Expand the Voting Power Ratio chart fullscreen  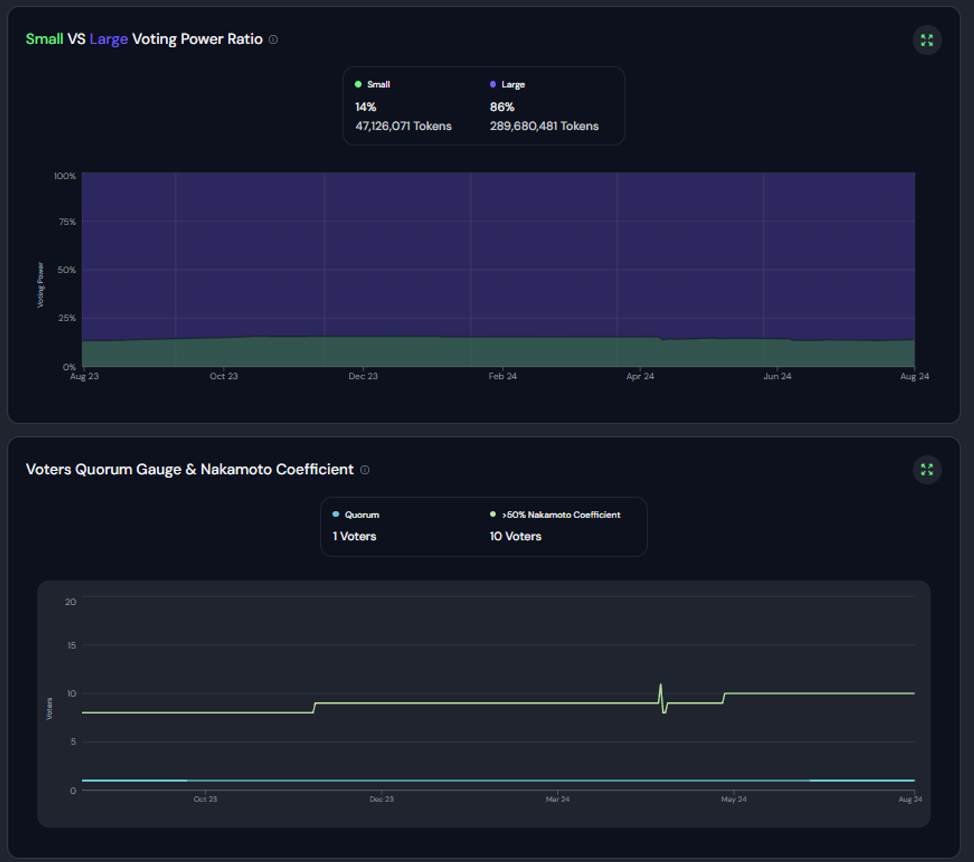(927, 40)
